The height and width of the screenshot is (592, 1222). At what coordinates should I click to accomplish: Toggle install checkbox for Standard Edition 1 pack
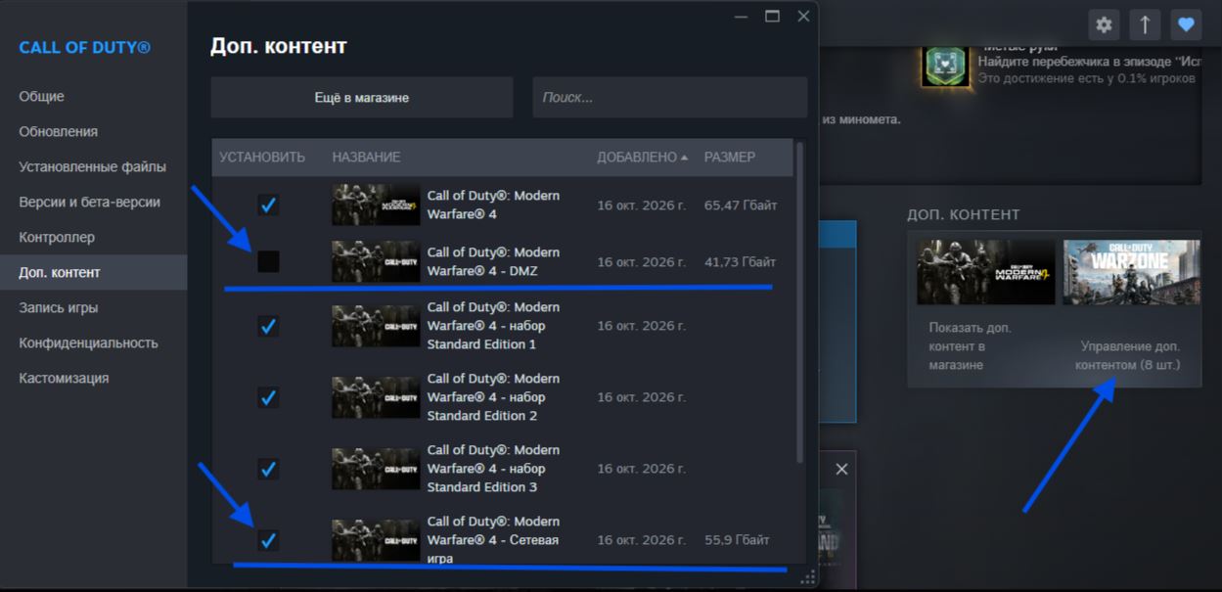(x=268, y=326)
